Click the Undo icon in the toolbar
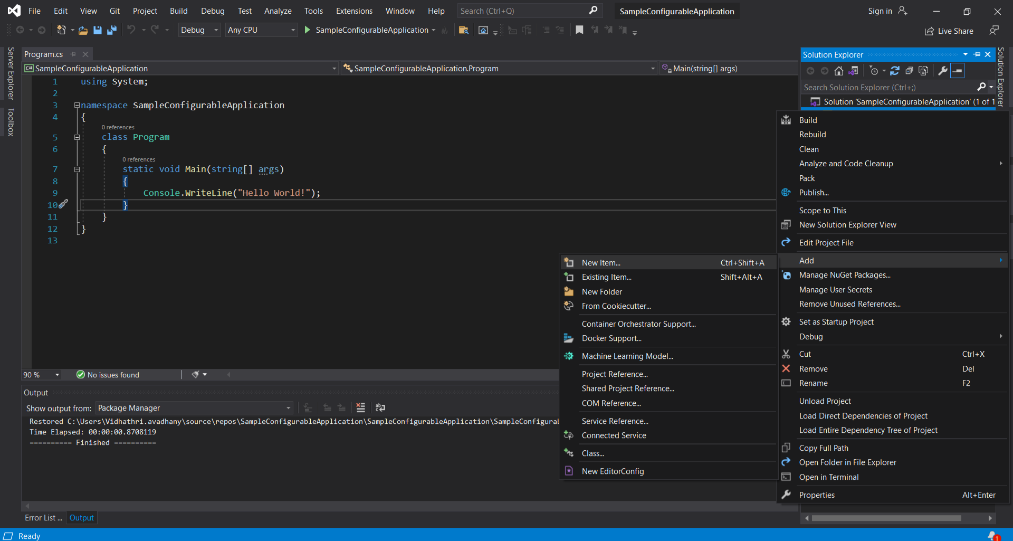 (131, 30)
